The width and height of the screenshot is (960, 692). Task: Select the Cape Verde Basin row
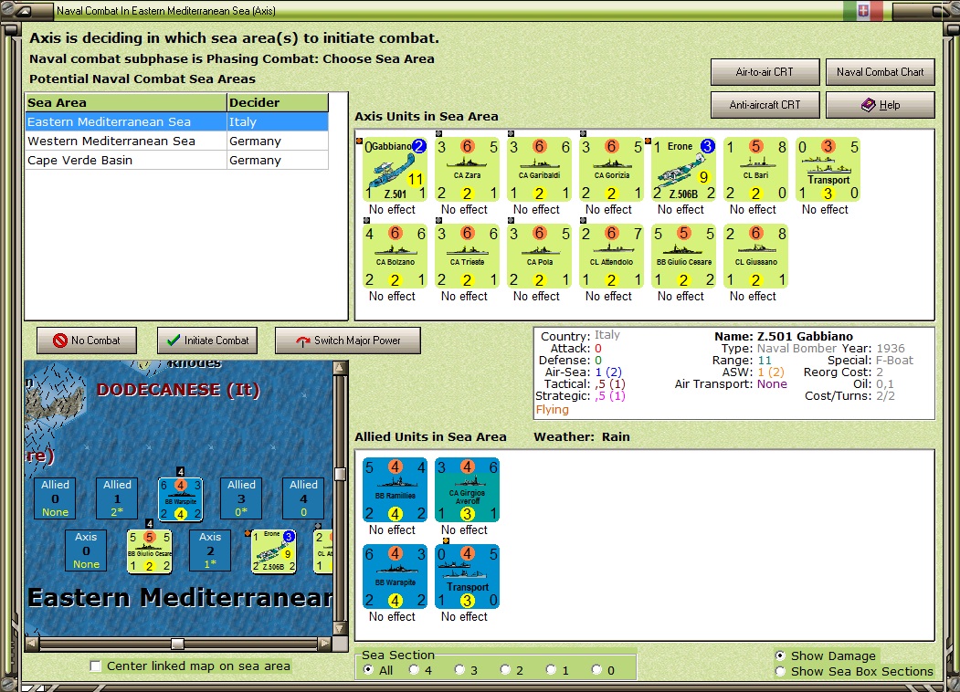click(x=177, y=161)
